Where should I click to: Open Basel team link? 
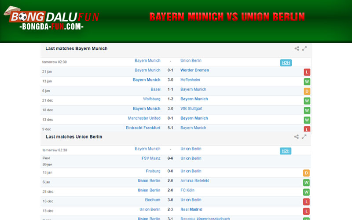point(155,89)
